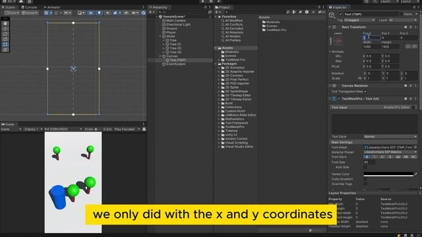The image size is (422, 237).
Task: Open the Play Focused dropdown
Action: (127, 129)
